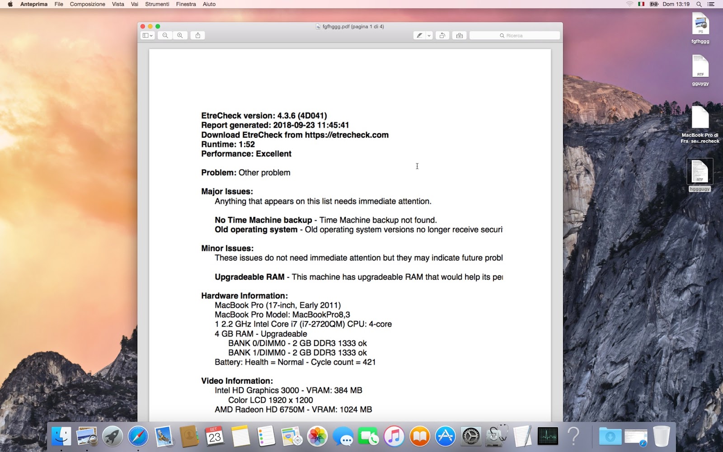Open Reminders from the Dock
723x452 pixels.
coord(266,437)
